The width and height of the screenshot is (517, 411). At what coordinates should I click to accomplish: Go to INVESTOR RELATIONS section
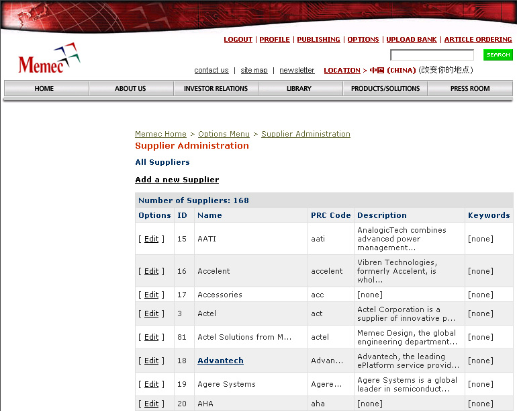(x=216, y=89)
